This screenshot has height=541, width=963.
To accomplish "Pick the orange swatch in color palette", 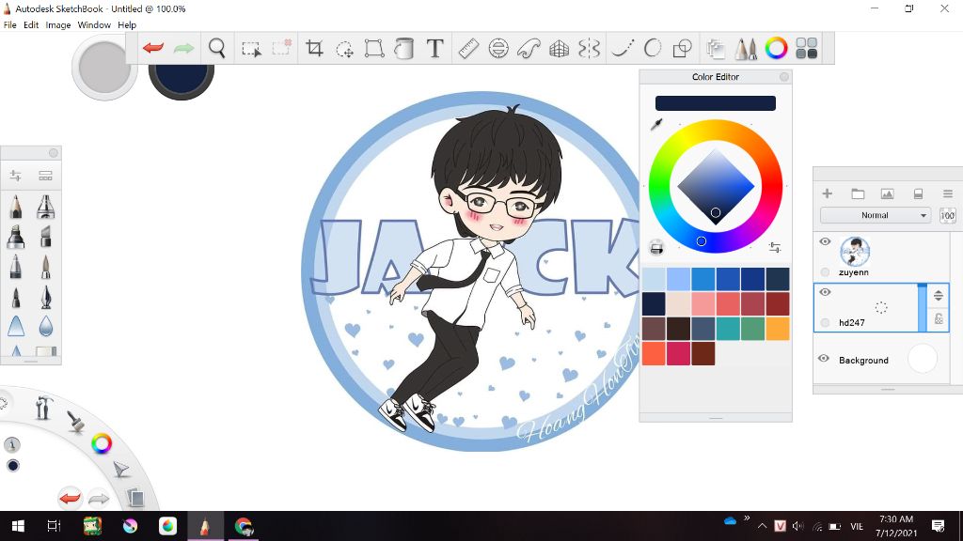I will [778, 329].
